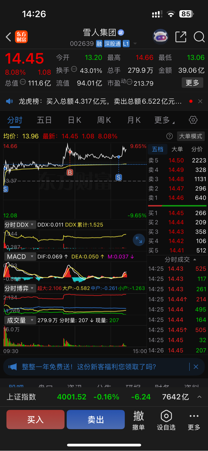Image resolution: width=208 pixels, height=451 pixels.
Task: Open the 东方财富 logo icon
Action: click(x=21, y=37)
